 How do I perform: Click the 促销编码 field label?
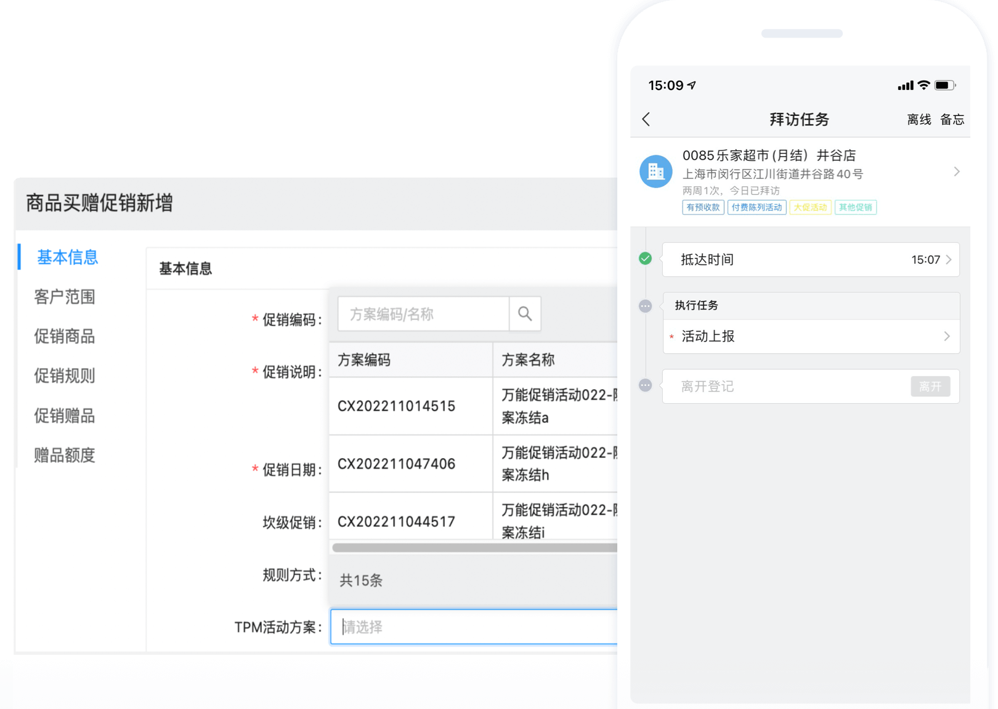click(291, 319)
